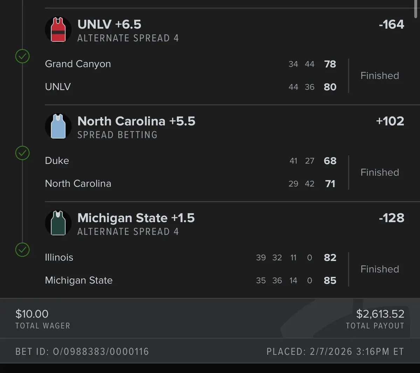Open the Michigan State +1.5 selection title
This screenshot has width=420, height=373.
click(x=136, y=218)
